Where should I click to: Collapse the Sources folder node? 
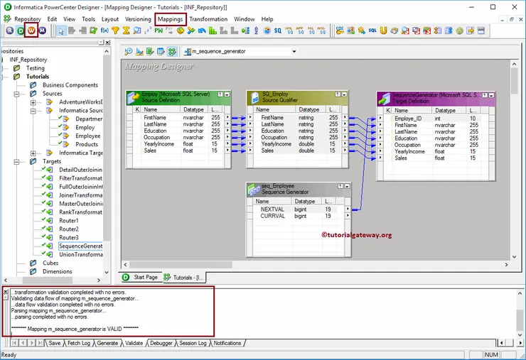click(x=16, y=94)
